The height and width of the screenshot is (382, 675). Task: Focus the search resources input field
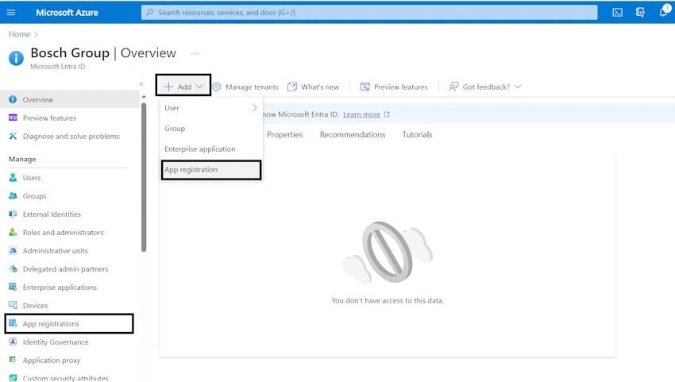369,13
